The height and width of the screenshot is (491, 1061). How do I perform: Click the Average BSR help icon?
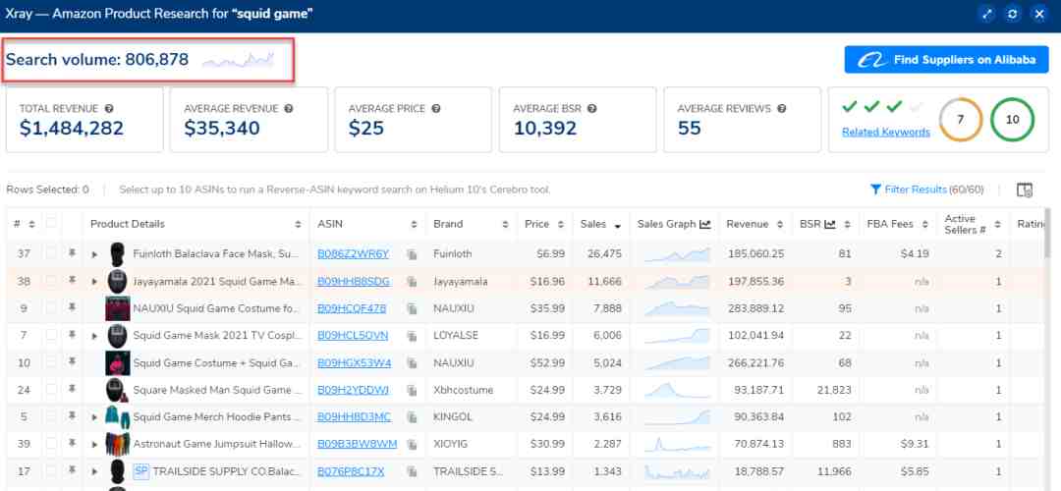(x=592, y=108)
